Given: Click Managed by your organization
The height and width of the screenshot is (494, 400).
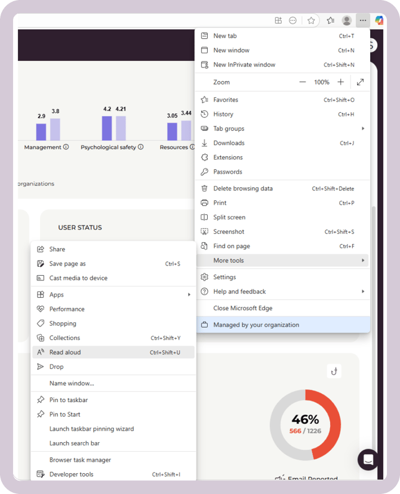Looking at the screenshot, I should click(257, 325).
